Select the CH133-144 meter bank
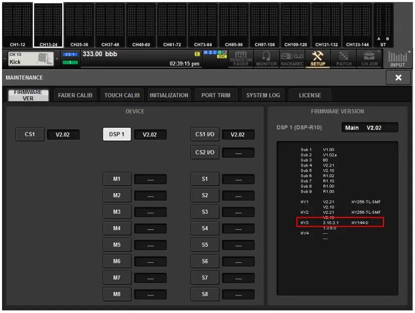Image resolution: width=415 pixels, height=313 pixels. pyautogui.click(x=357, y=25)
